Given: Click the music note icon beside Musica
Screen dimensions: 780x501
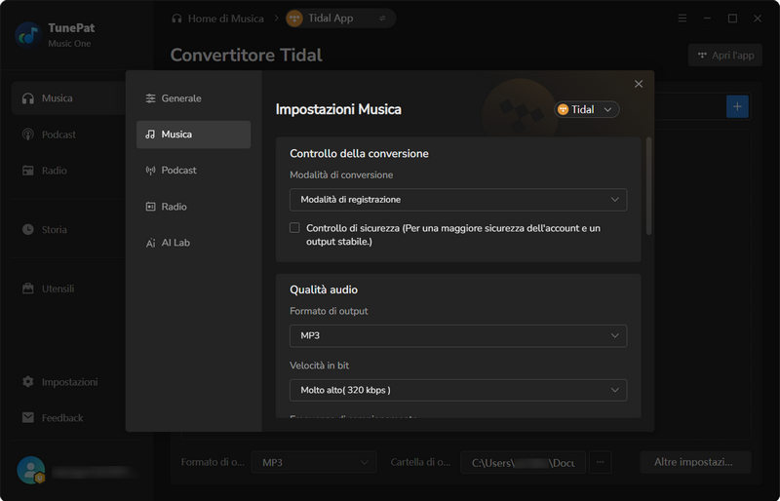Looking at the screenshot, I should (x=150, y=135).
